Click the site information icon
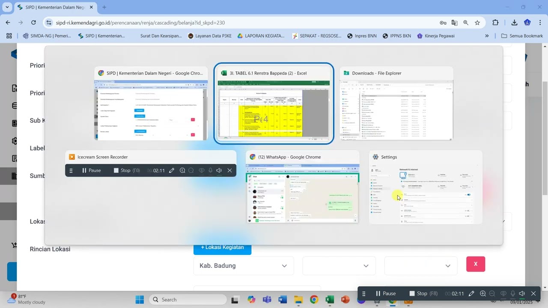Screen dimensions: 548x308 48,23
